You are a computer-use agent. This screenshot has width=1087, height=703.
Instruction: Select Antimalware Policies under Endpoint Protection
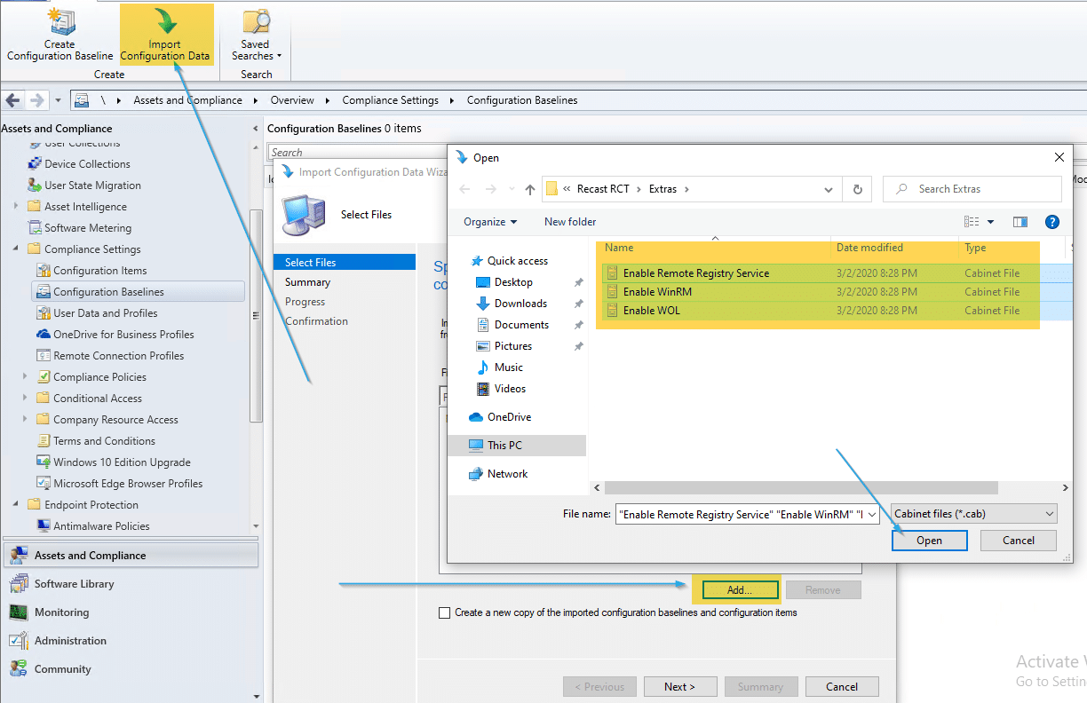point(100,525)
